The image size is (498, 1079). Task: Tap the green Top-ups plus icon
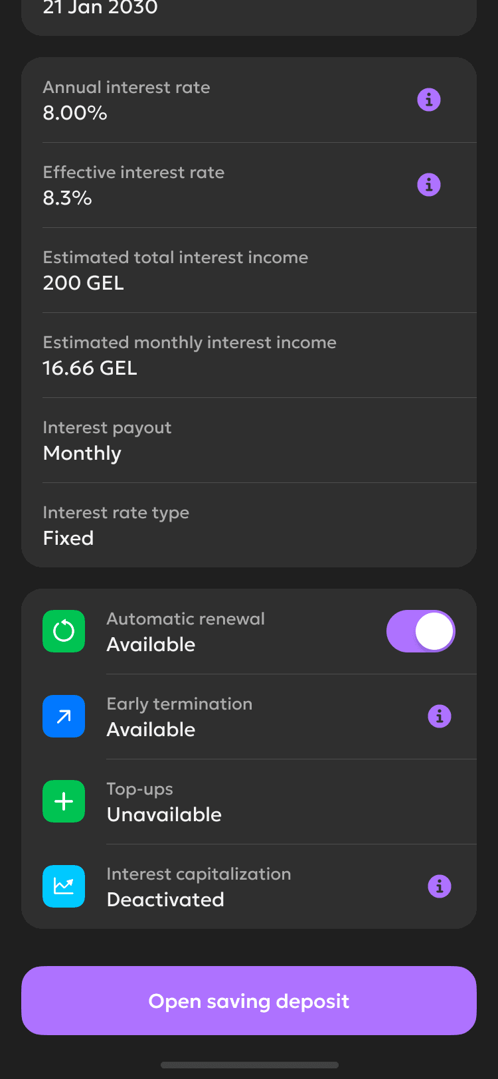point(64,801)
